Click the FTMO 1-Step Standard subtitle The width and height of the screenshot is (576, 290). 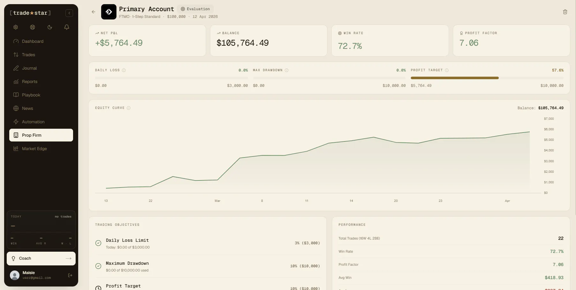pos(140,17)
